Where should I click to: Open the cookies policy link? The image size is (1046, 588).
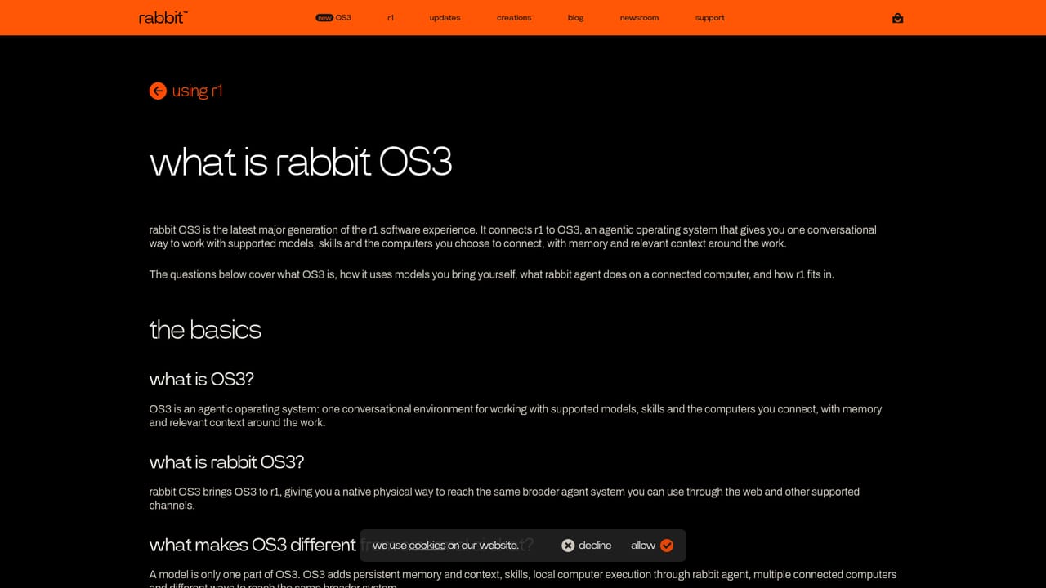[x=427, y=546]
